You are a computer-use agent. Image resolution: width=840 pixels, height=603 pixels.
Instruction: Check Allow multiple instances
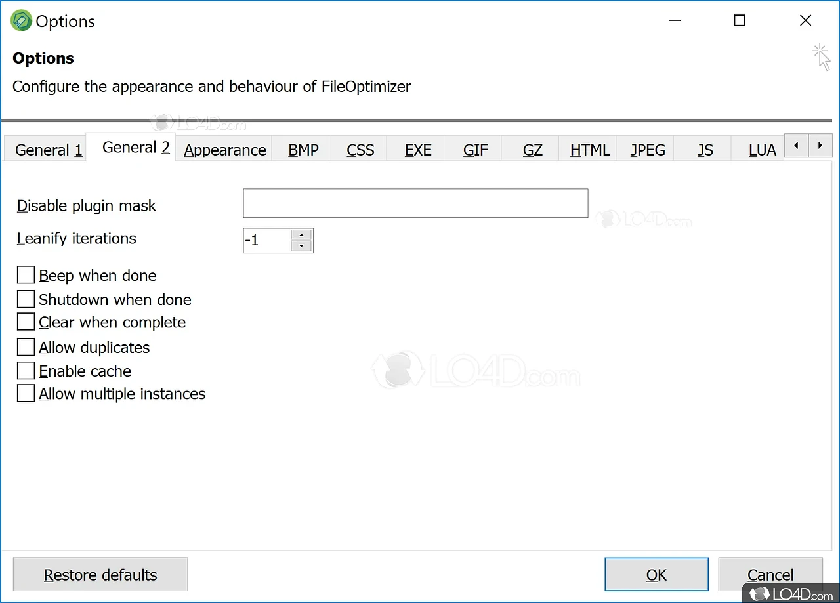26,394
